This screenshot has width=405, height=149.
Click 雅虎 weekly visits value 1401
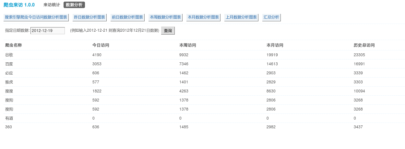184,82
